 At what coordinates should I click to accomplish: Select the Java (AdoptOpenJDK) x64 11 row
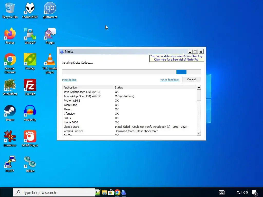click(129, 92)
